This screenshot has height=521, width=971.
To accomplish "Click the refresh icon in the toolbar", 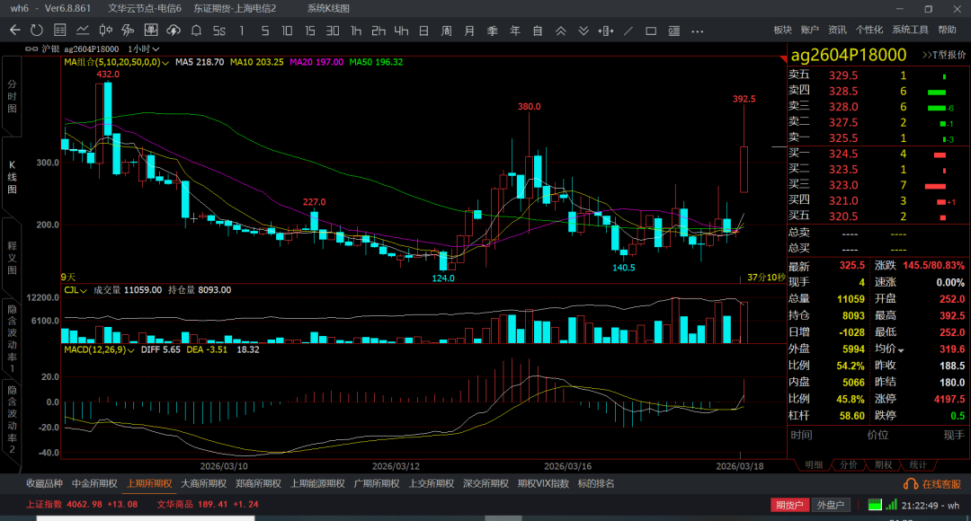I will tap(36, 31).
